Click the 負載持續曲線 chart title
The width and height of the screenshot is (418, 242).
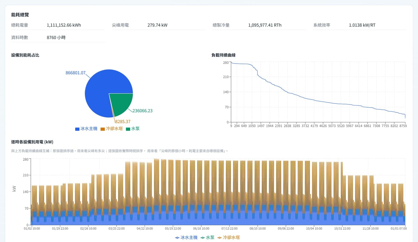tap(223, 55)
